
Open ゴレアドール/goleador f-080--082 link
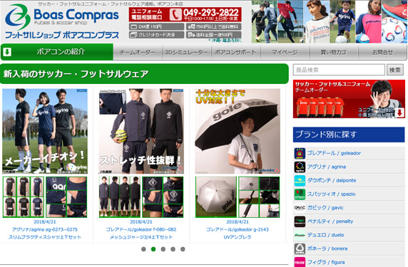tap(141, 229)
